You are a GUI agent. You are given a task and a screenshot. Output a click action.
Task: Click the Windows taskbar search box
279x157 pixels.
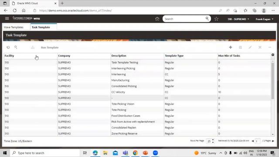tap(44, 153)
